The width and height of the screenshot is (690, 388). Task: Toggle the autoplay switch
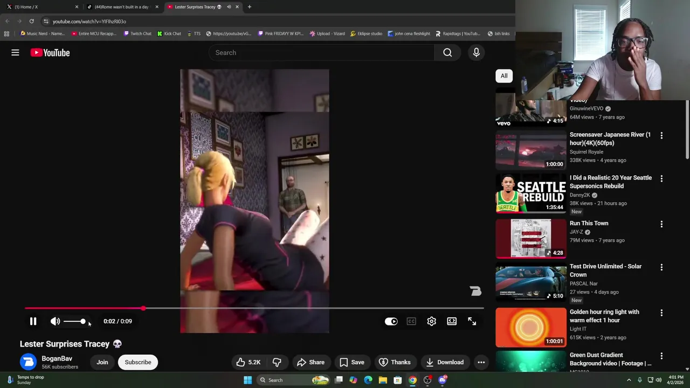(x=391, y=321)
